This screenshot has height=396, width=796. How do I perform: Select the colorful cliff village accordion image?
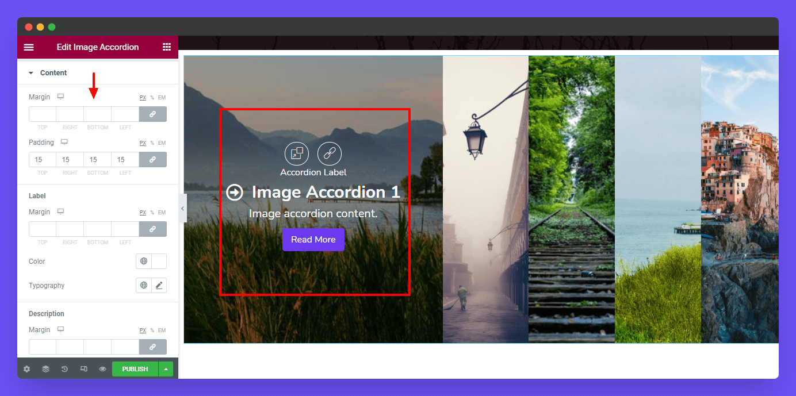(x=740, y=199)
